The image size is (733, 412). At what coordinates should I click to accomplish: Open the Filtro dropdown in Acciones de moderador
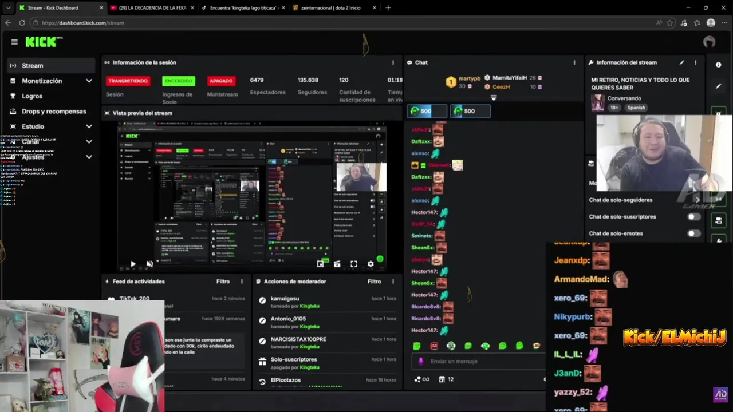point(374,282)
